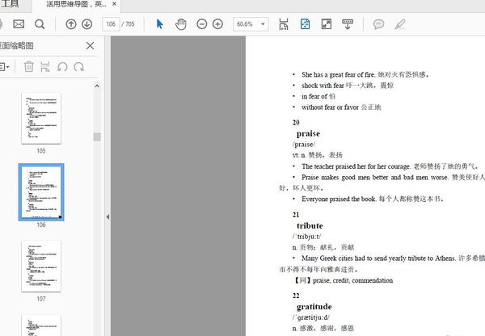Viewport: 485px width, 336px height.
Task: Click the read mode download-arrow icon
Action: coord(348,24)
